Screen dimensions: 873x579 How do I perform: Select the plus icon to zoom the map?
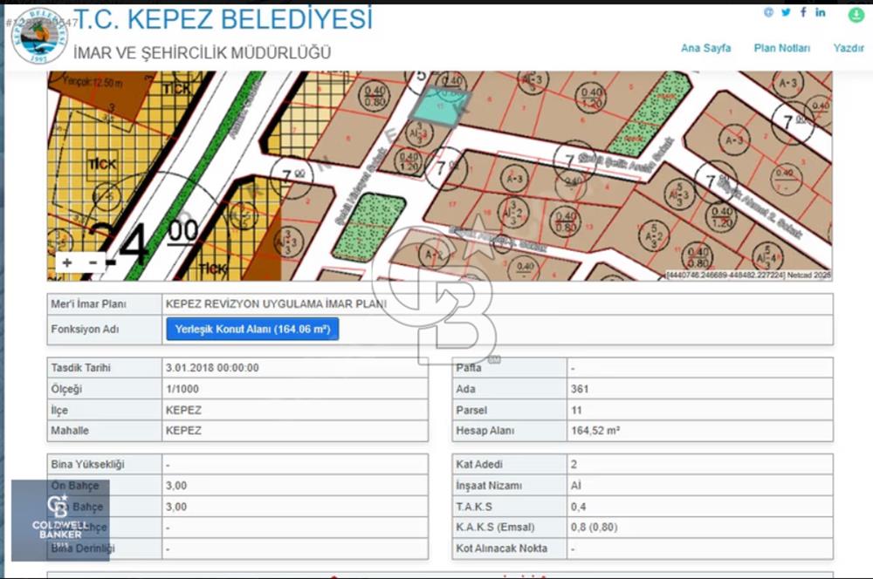coord(67,262)
